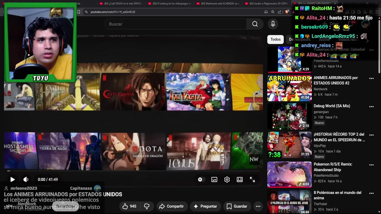Screen dimensions: 381x214
Task: Subscribe to Nerdwork with the Suscribirse button
Action: point(65,206)
